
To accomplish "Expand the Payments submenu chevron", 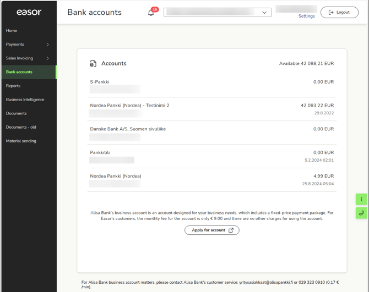I will click(x=47, y=45).
